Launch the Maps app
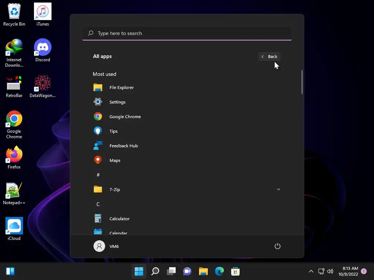This screenshot has height=280, width=374. [x=187, y=160]
